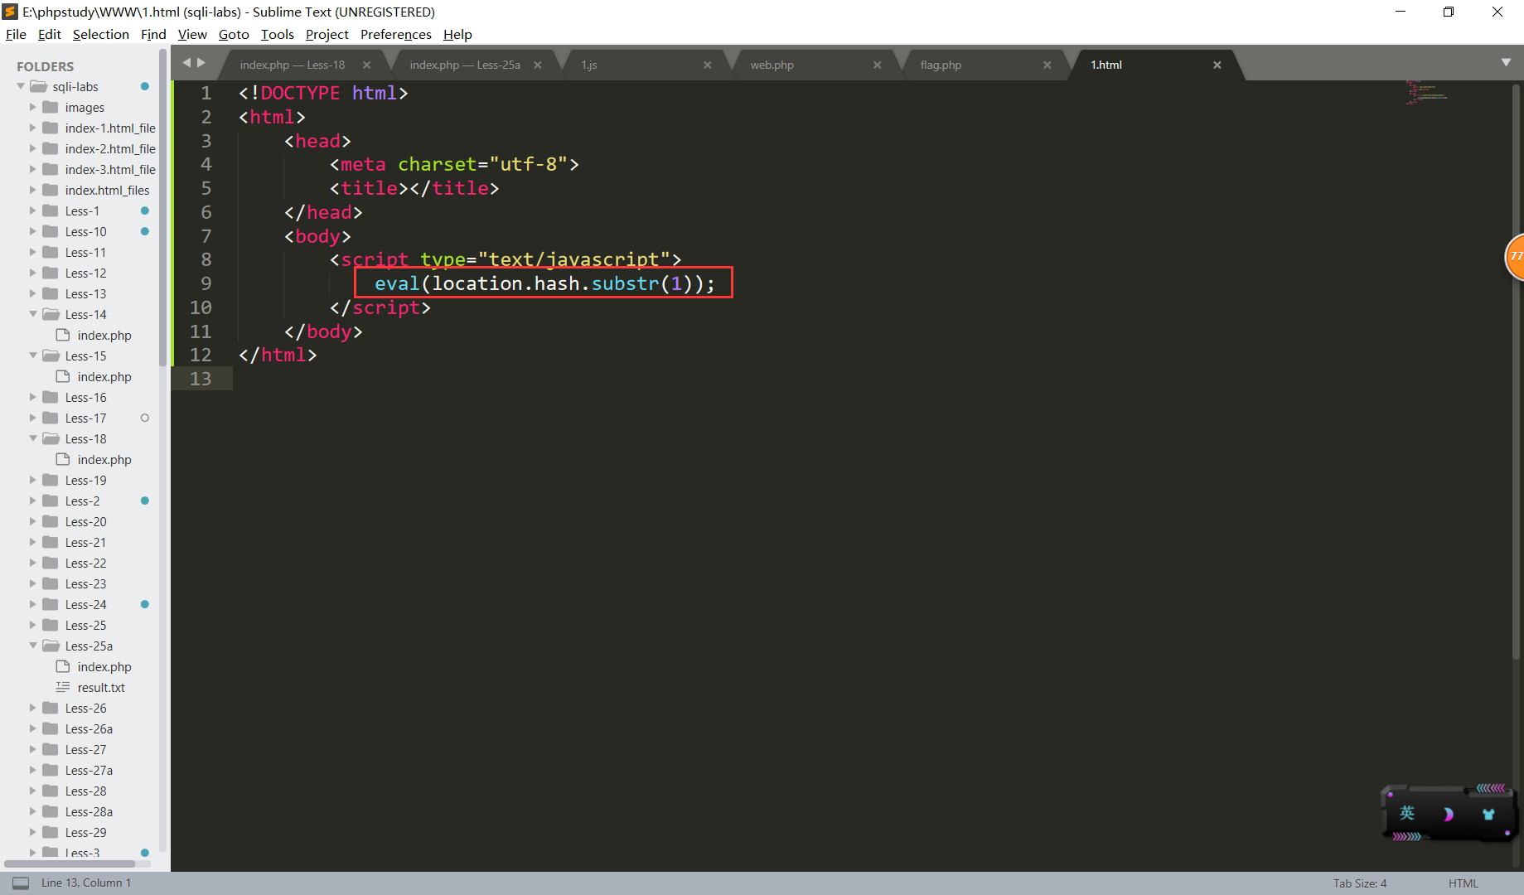The width and height of the screenshot is (1524, 895).
Task: Close the flag.php tab
Action: click(x=1047, y=65)
